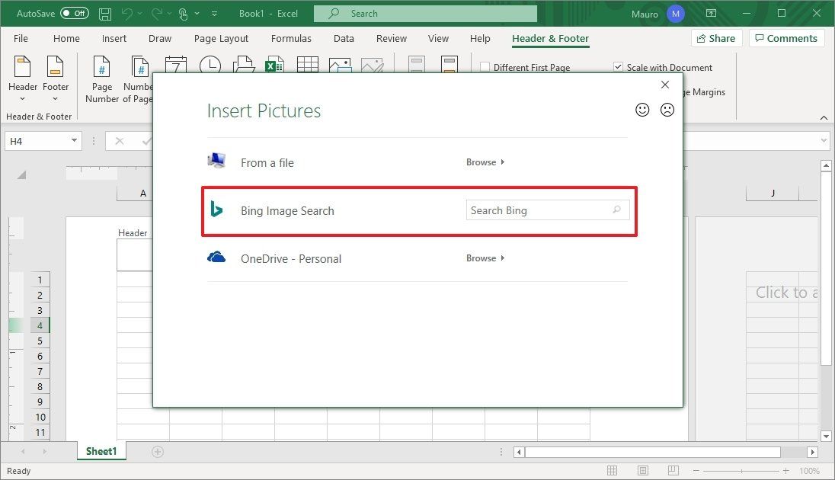
Task: Click the Bing Image Search logo
Action: coord(216,210)
